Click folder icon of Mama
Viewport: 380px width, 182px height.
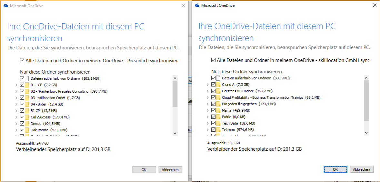218,110
